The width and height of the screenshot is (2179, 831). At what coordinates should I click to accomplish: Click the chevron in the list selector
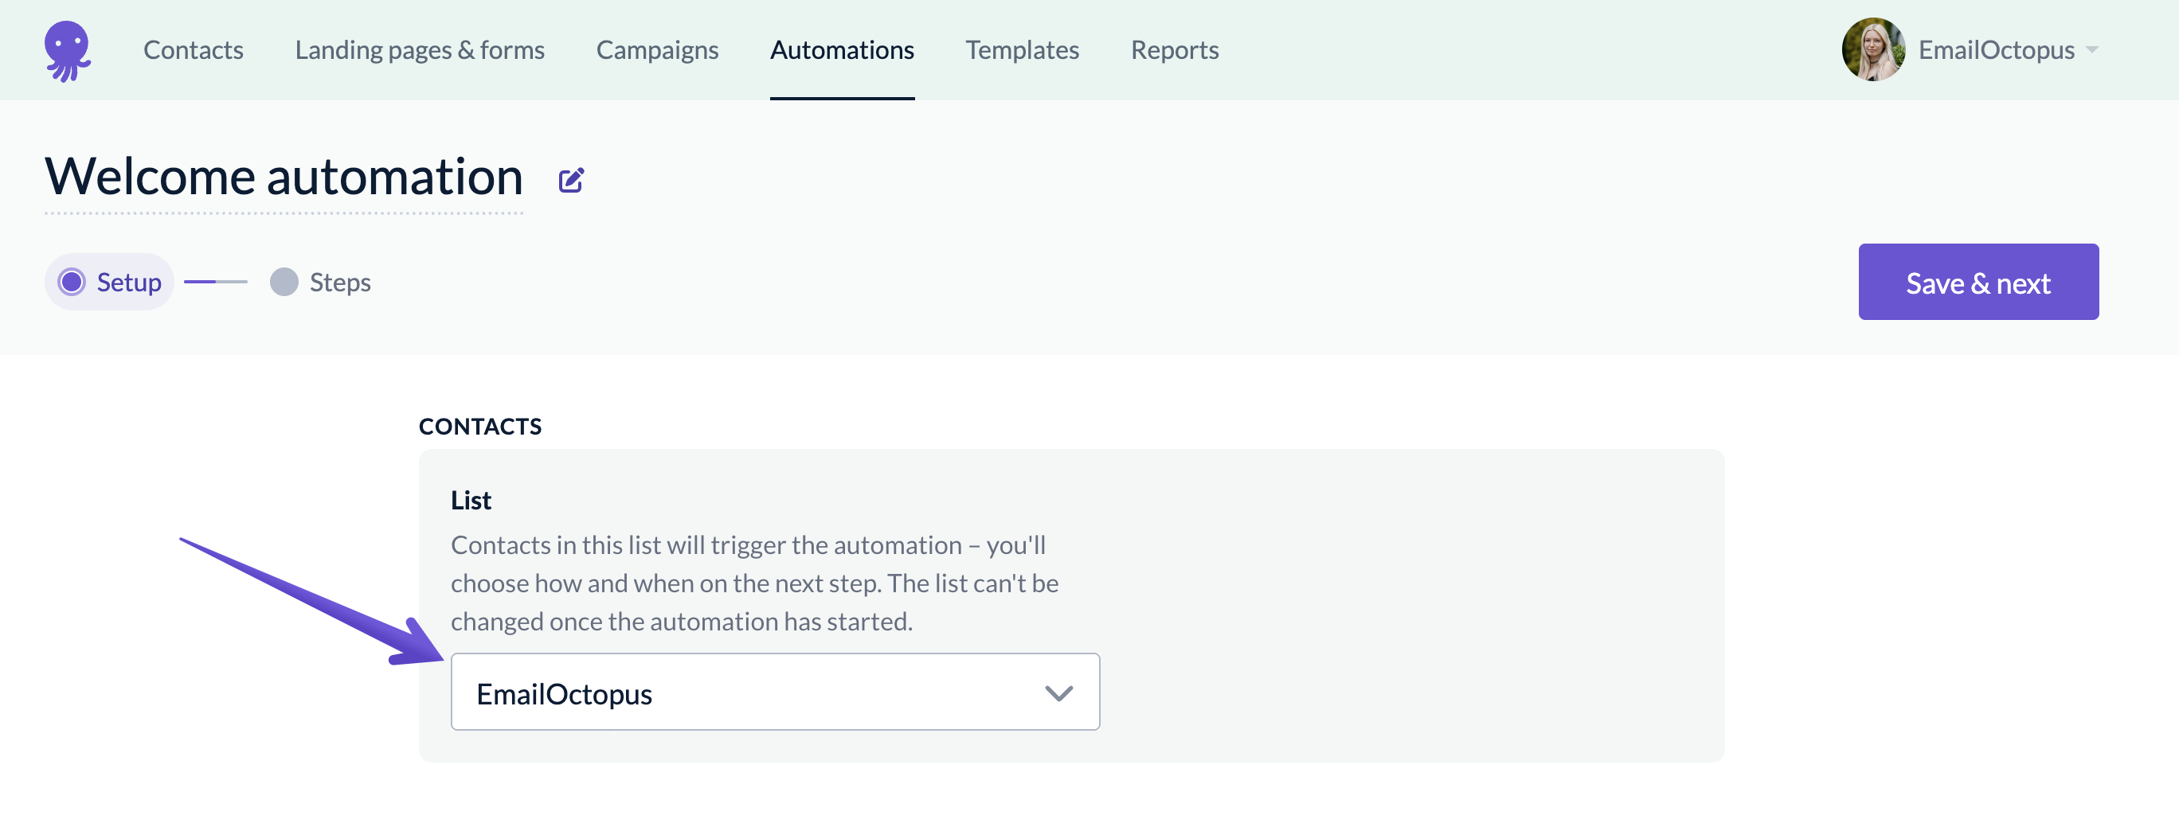[1058, 693]
